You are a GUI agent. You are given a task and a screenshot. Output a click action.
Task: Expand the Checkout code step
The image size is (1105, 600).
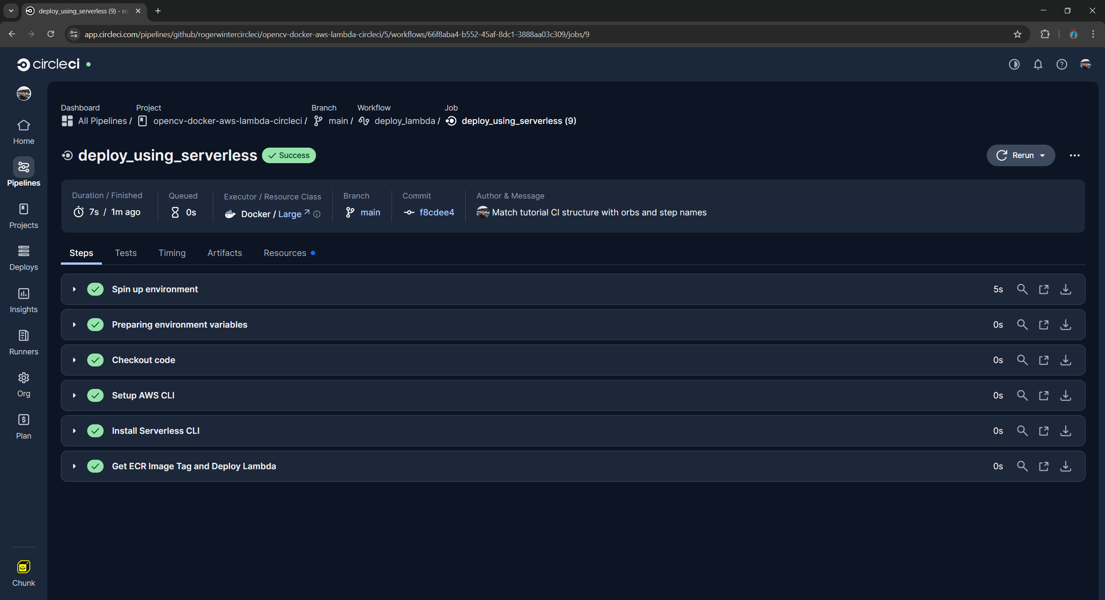click(x=74, y=360)
